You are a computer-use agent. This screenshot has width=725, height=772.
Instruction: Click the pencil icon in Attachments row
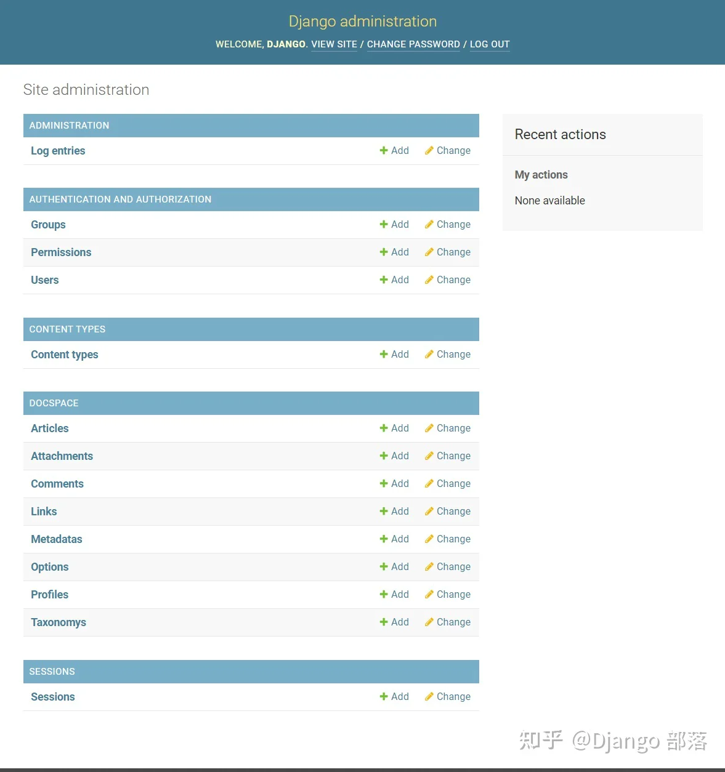coord(429,456)
